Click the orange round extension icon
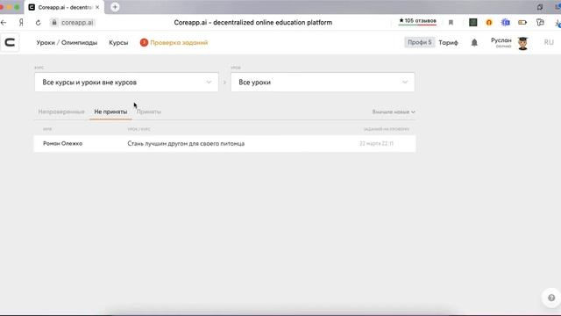The image size is (561, 316). [489, 22]
